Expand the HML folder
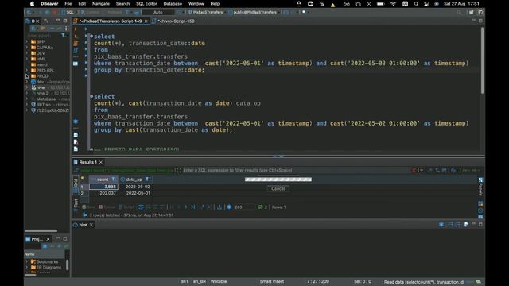 coord(27,59)
